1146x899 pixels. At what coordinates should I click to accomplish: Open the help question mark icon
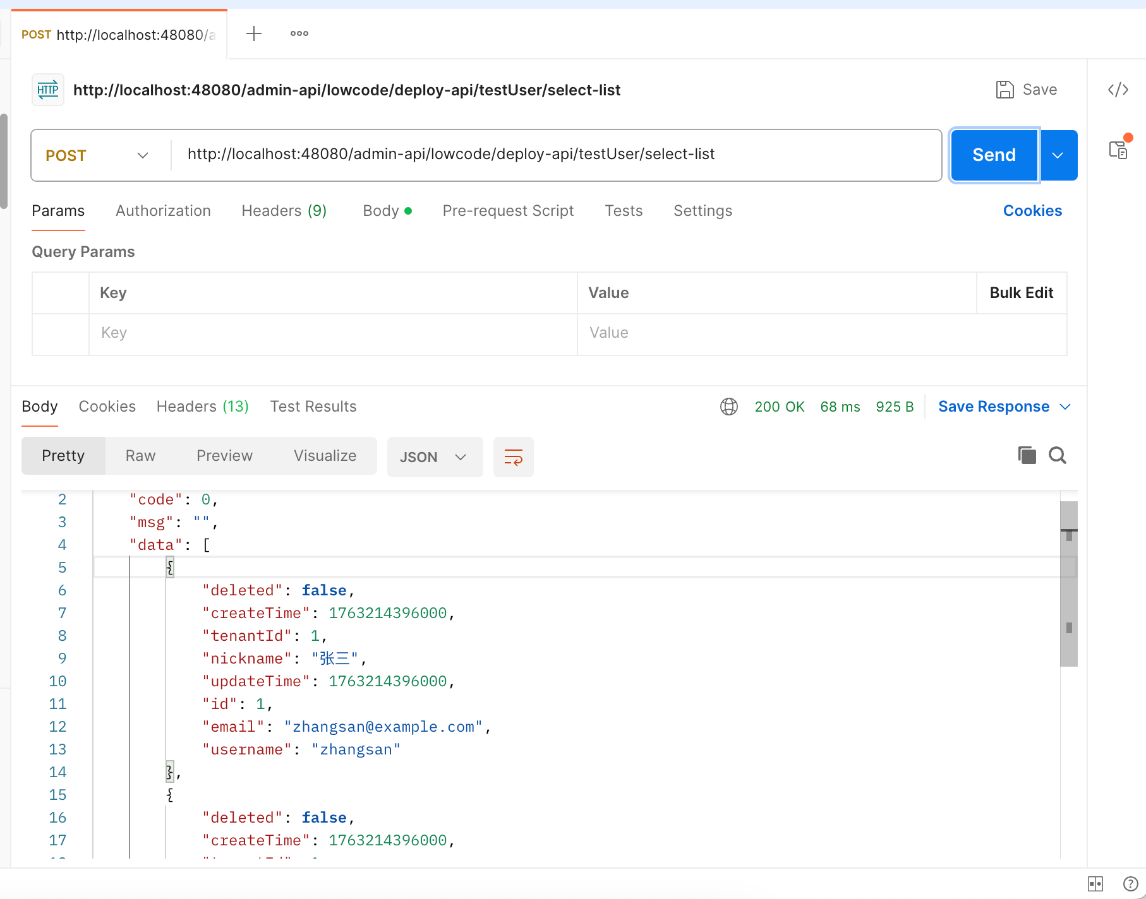[x=1130, y=884]
